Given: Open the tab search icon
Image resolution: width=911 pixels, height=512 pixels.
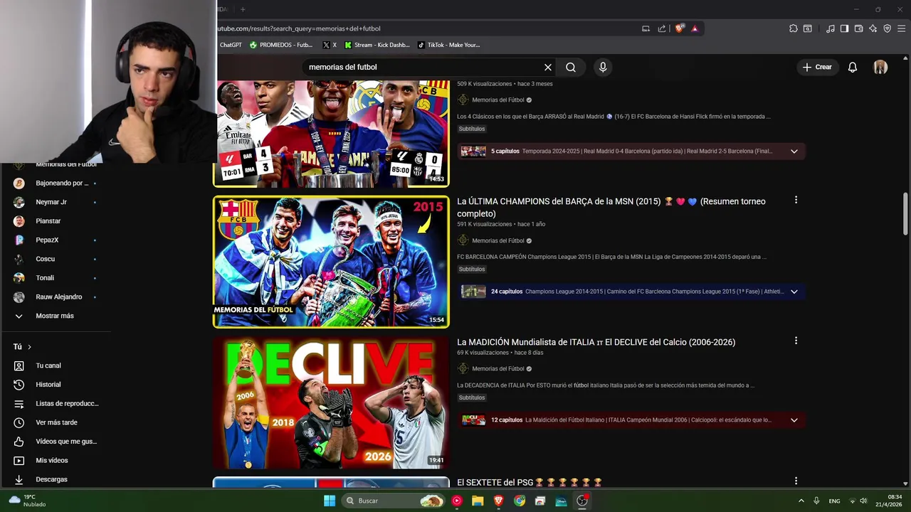Looking at the screenshot, I should (808, 28).
